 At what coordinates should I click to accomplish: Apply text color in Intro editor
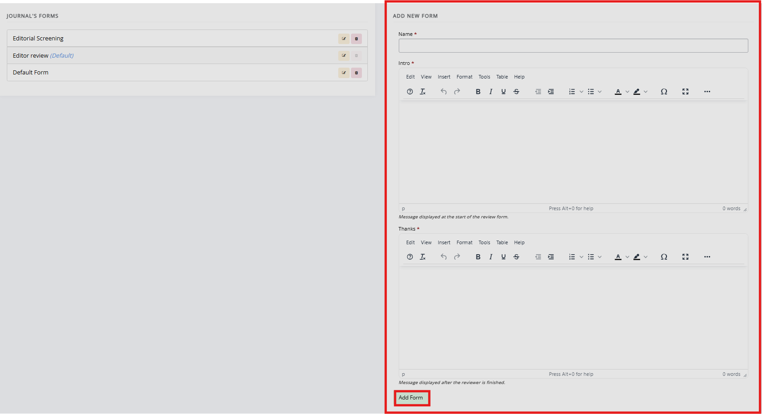pyautogui.click(x=618, y=92)
